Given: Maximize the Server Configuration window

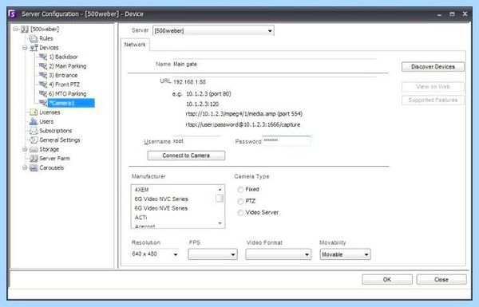Looking at the screenshot, I should click(452, 14).
